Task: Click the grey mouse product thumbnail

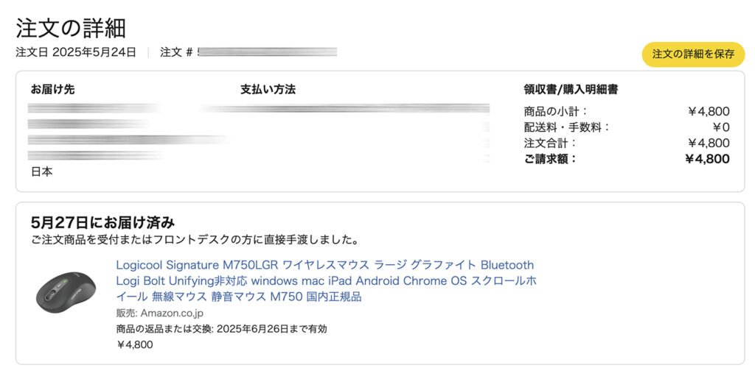Action: [x=66, y=293]
